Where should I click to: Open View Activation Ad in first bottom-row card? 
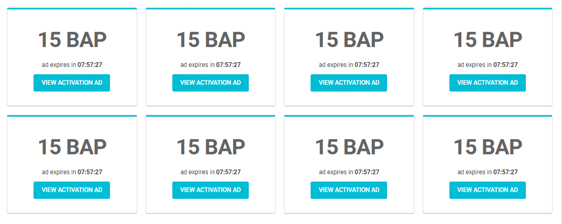(72, 190)
